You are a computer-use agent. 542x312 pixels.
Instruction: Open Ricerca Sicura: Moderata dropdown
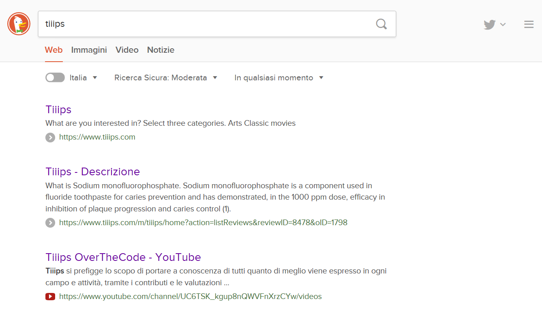166,77
